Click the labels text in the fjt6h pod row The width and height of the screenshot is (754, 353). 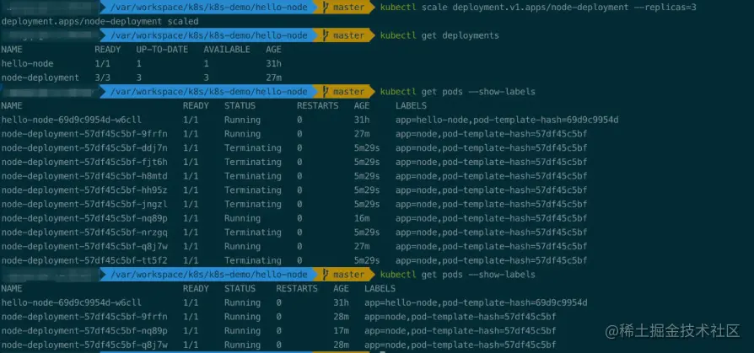(x=491, y=162)
